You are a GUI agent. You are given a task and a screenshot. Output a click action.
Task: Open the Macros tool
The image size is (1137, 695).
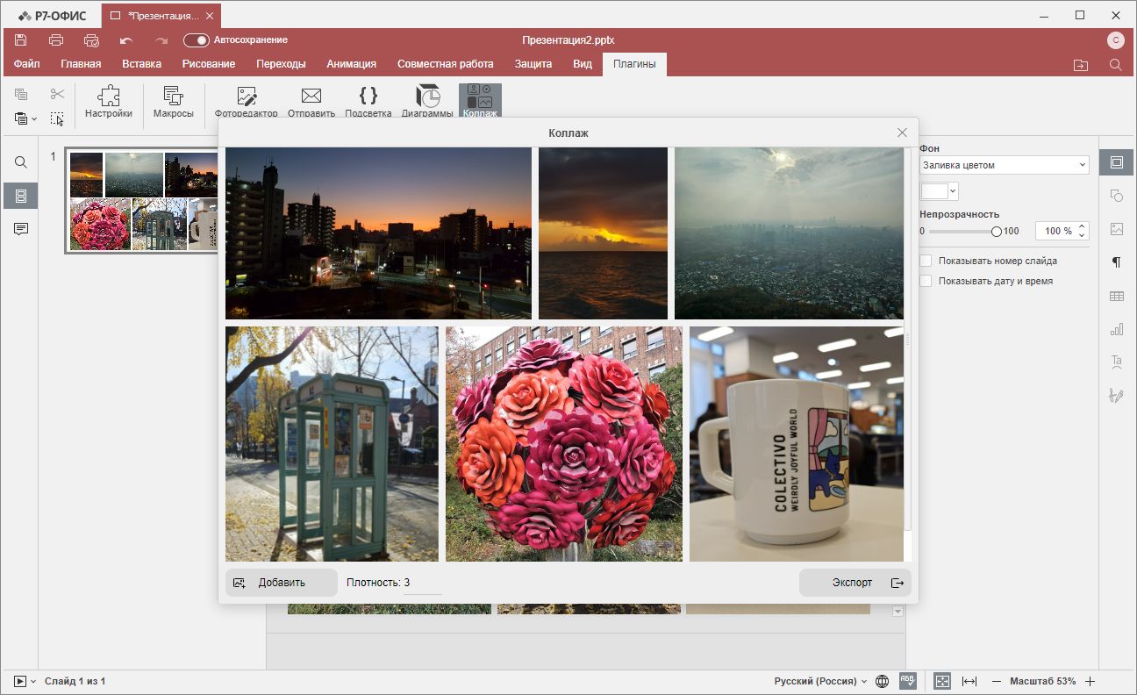point(173,101)
